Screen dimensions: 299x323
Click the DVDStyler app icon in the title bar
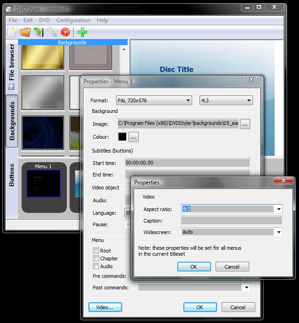(9, 9)
